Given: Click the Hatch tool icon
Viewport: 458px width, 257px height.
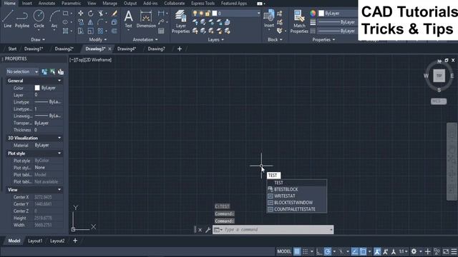Looking at the screenshot, I should (x=65, y=31).
